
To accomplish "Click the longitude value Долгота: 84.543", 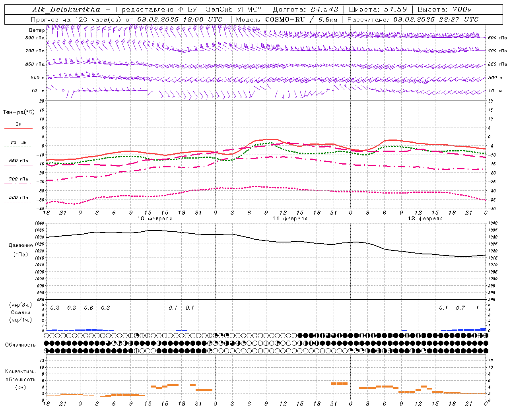I will 305,10.
